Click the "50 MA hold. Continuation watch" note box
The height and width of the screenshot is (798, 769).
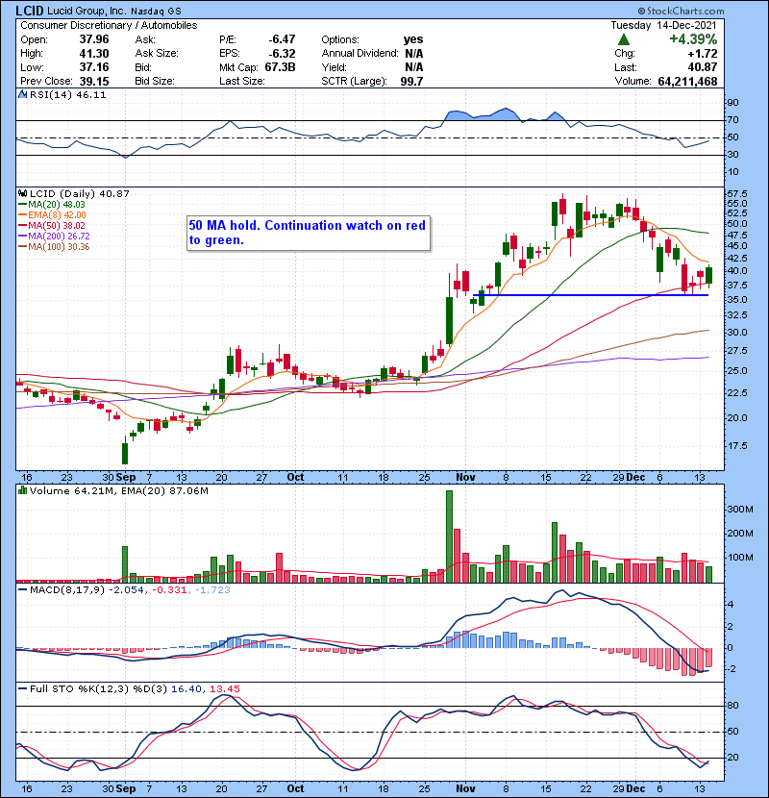[x=309, y=233]
